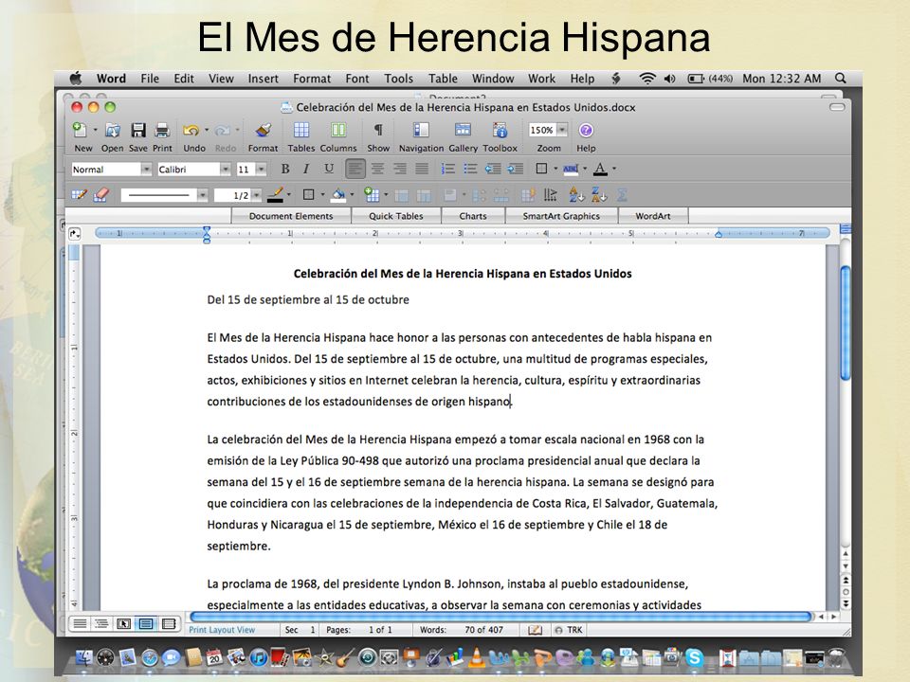Screen dimensions: 910x682
Task: Click the Insert Table grid icon
Action: click(x=372, y=195)
